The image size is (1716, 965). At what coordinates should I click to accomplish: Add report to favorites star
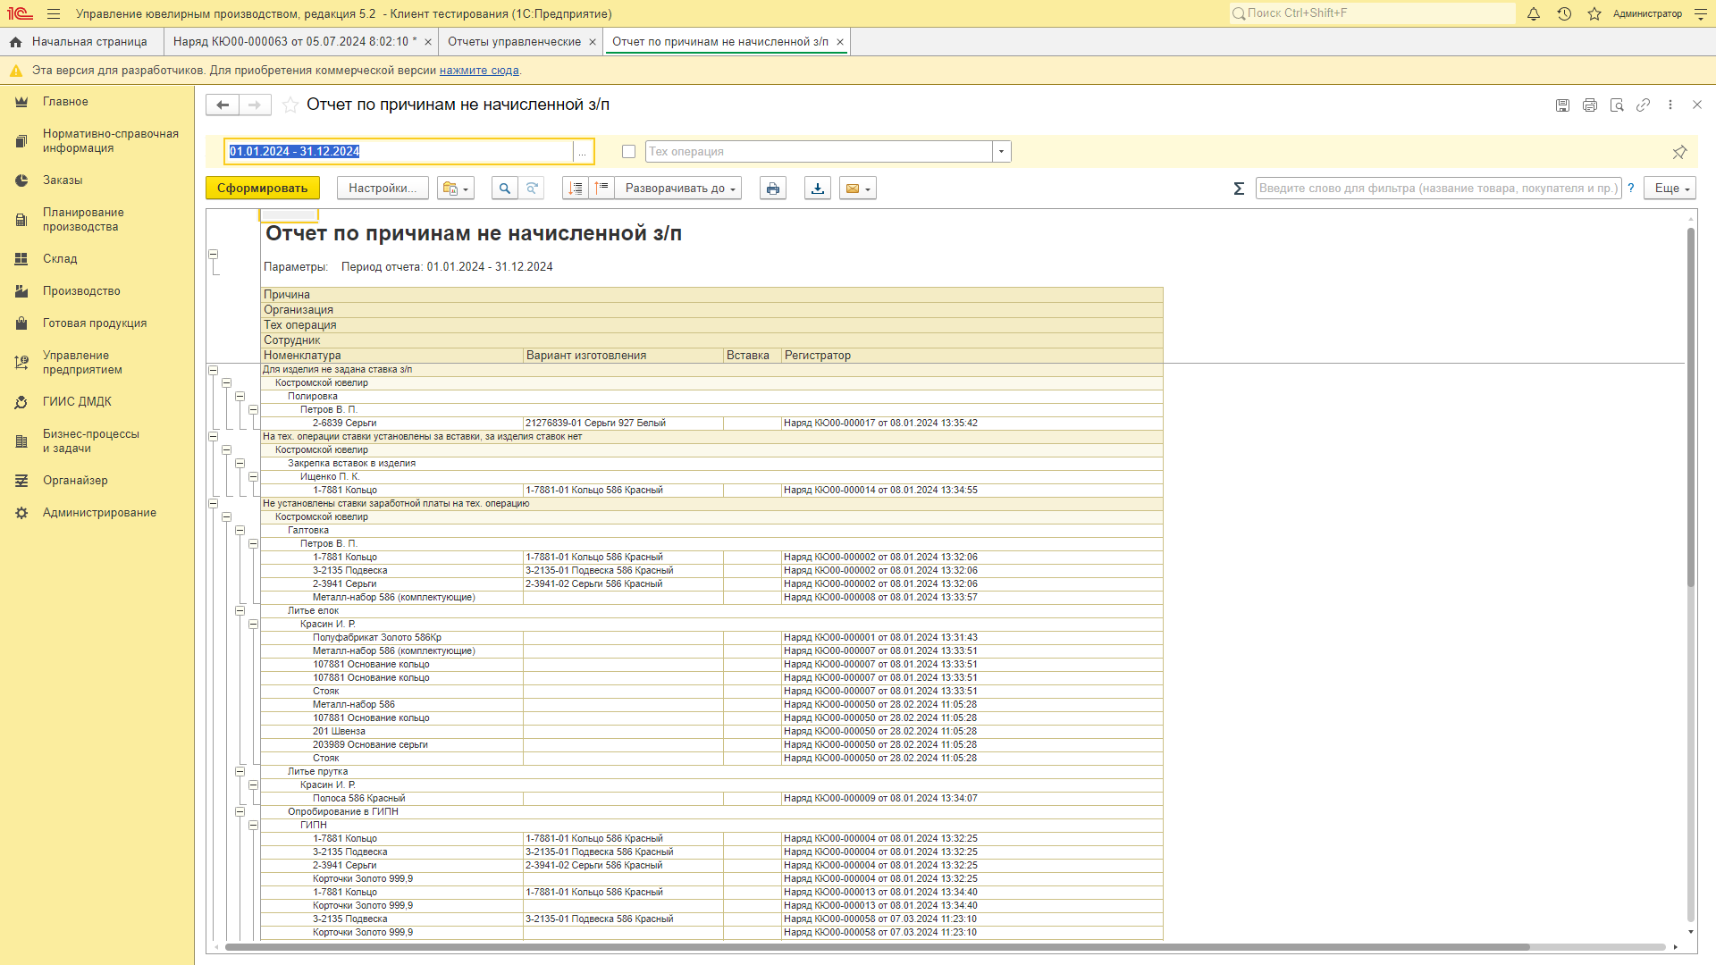290,105
